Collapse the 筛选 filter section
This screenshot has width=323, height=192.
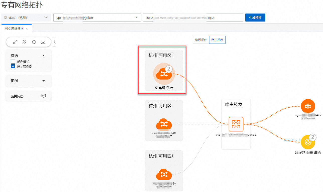pyautogui.click(x=44, y=56)
